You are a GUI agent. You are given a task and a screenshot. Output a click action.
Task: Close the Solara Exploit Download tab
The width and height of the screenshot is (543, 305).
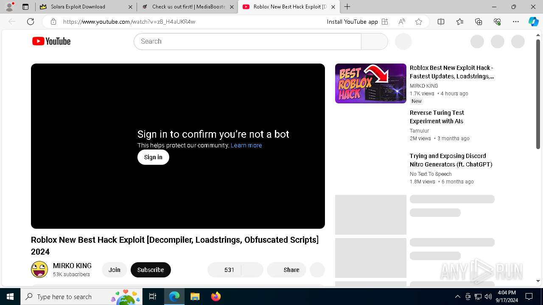click(130, 7)
